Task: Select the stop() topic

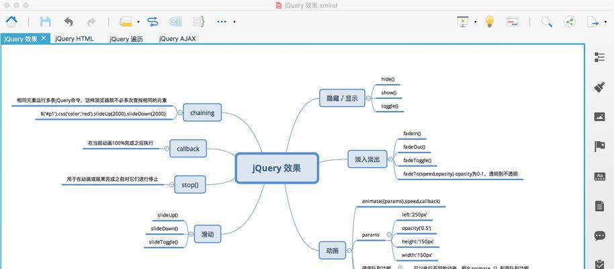Action: tap(190, 184)
